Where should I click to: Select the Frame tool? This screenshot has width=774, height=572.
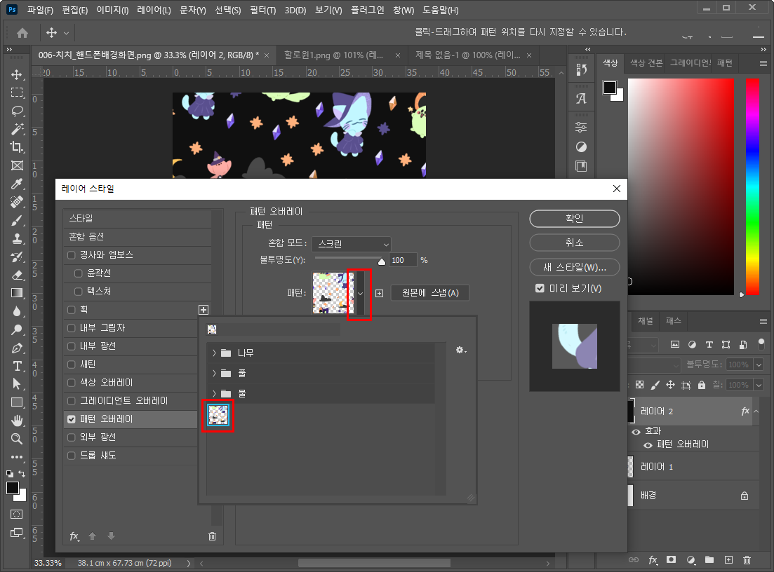click(17, 165)
